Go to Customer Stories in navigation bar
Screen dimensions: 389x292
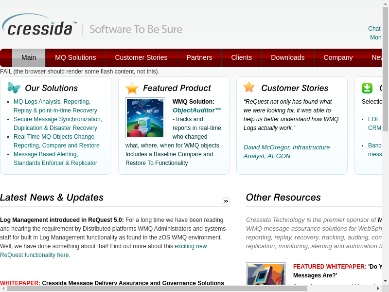coord(141,57)
